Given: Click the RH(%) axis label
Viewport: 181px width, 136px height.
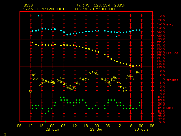Looking at the screenshot, I should click(x=170, y=108).
